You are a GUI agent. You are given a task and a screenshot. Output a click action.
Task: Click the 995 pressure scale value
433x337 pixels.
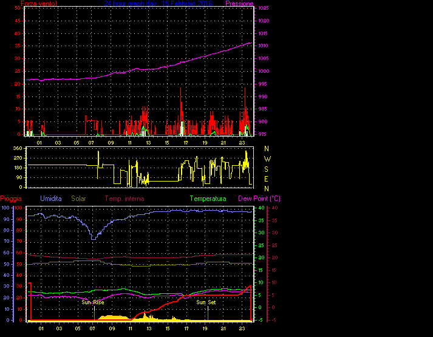click(x=262, y=84)
